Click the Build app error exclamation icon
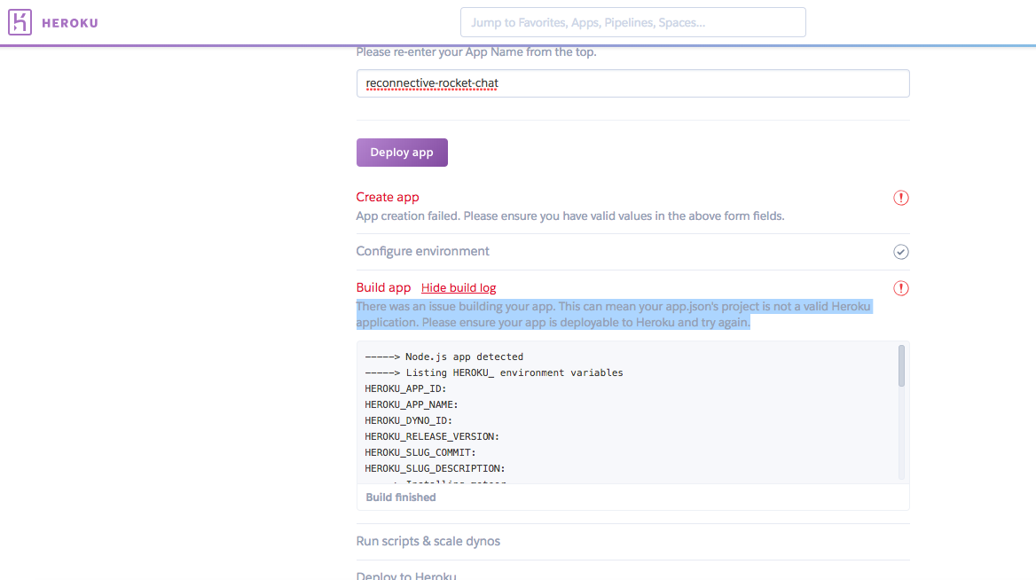Viewport: 1036px width, 580px height. coord(900,287)
